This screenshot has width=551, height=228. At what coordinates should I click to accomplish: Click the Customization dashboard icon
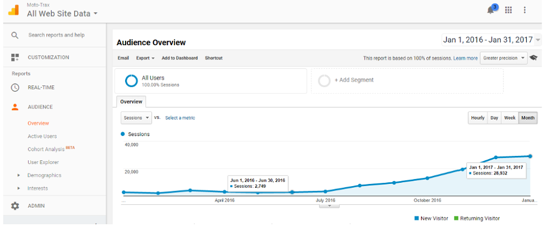pyautogui.click(x=15, y=57)
